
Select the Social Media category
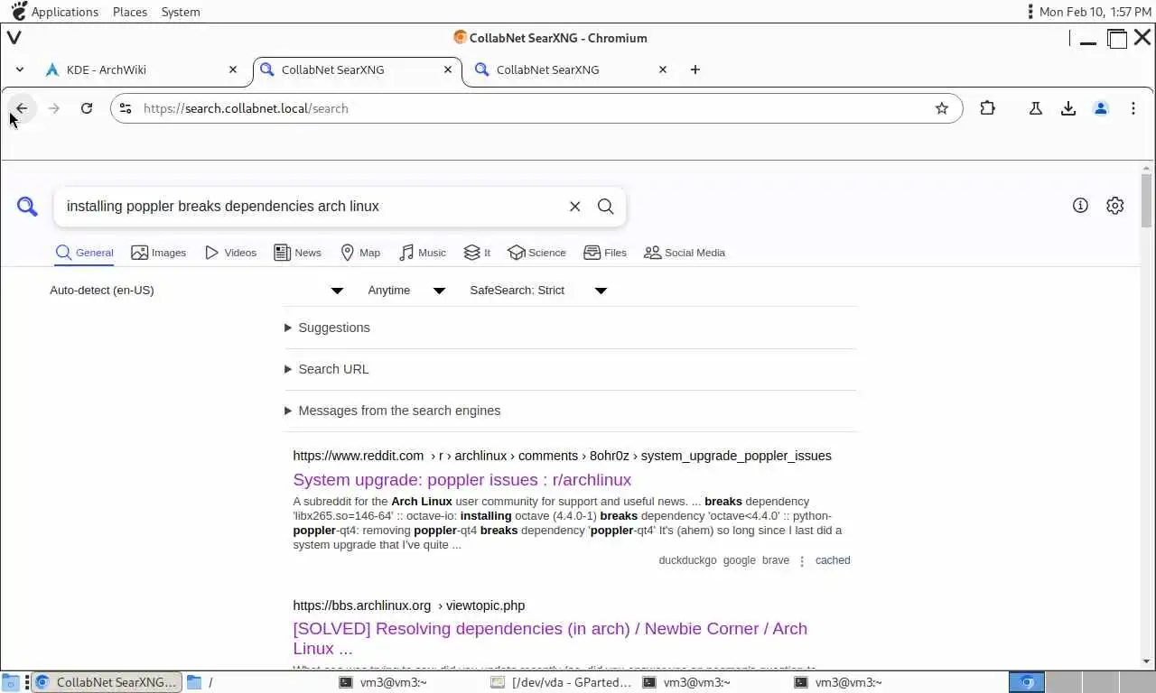685,253
